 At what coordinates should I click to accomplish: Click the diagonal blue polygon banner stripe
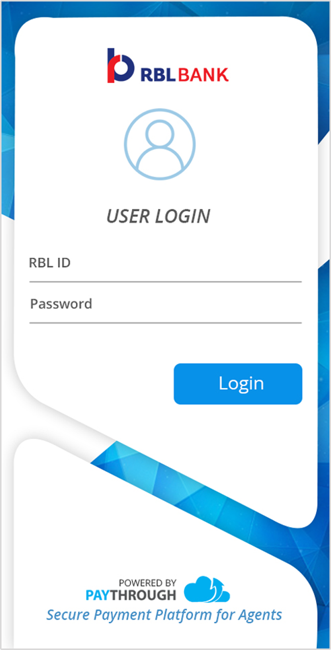[x=211, y=484]
